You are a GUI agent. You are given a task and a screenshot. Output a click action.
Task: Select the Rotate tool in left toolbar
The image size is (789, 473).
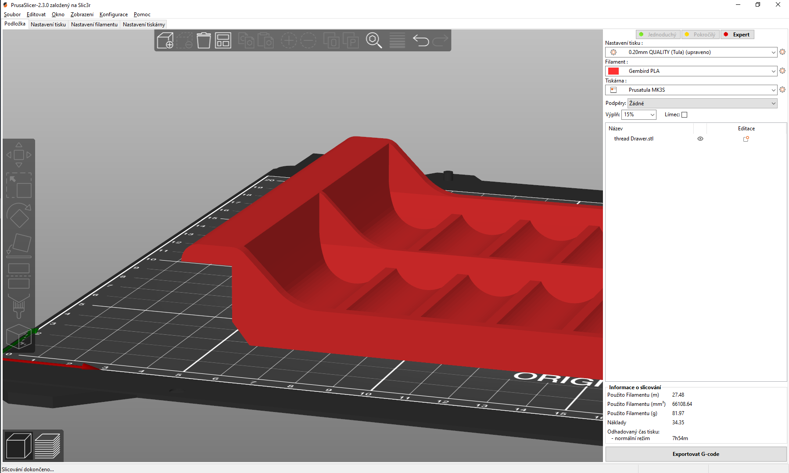tap(19, 215)
